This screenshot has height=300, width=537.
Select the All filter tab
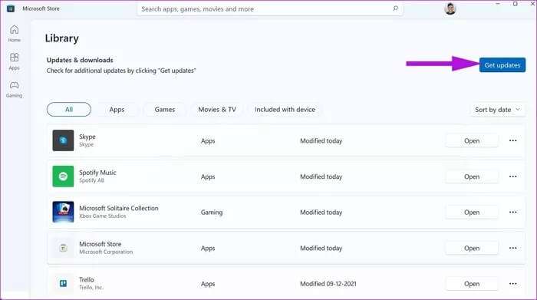coord(69,109)
